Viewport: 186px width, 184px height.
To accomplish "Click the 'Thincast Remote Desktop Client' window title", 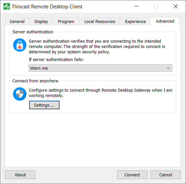I will (47, 7).
